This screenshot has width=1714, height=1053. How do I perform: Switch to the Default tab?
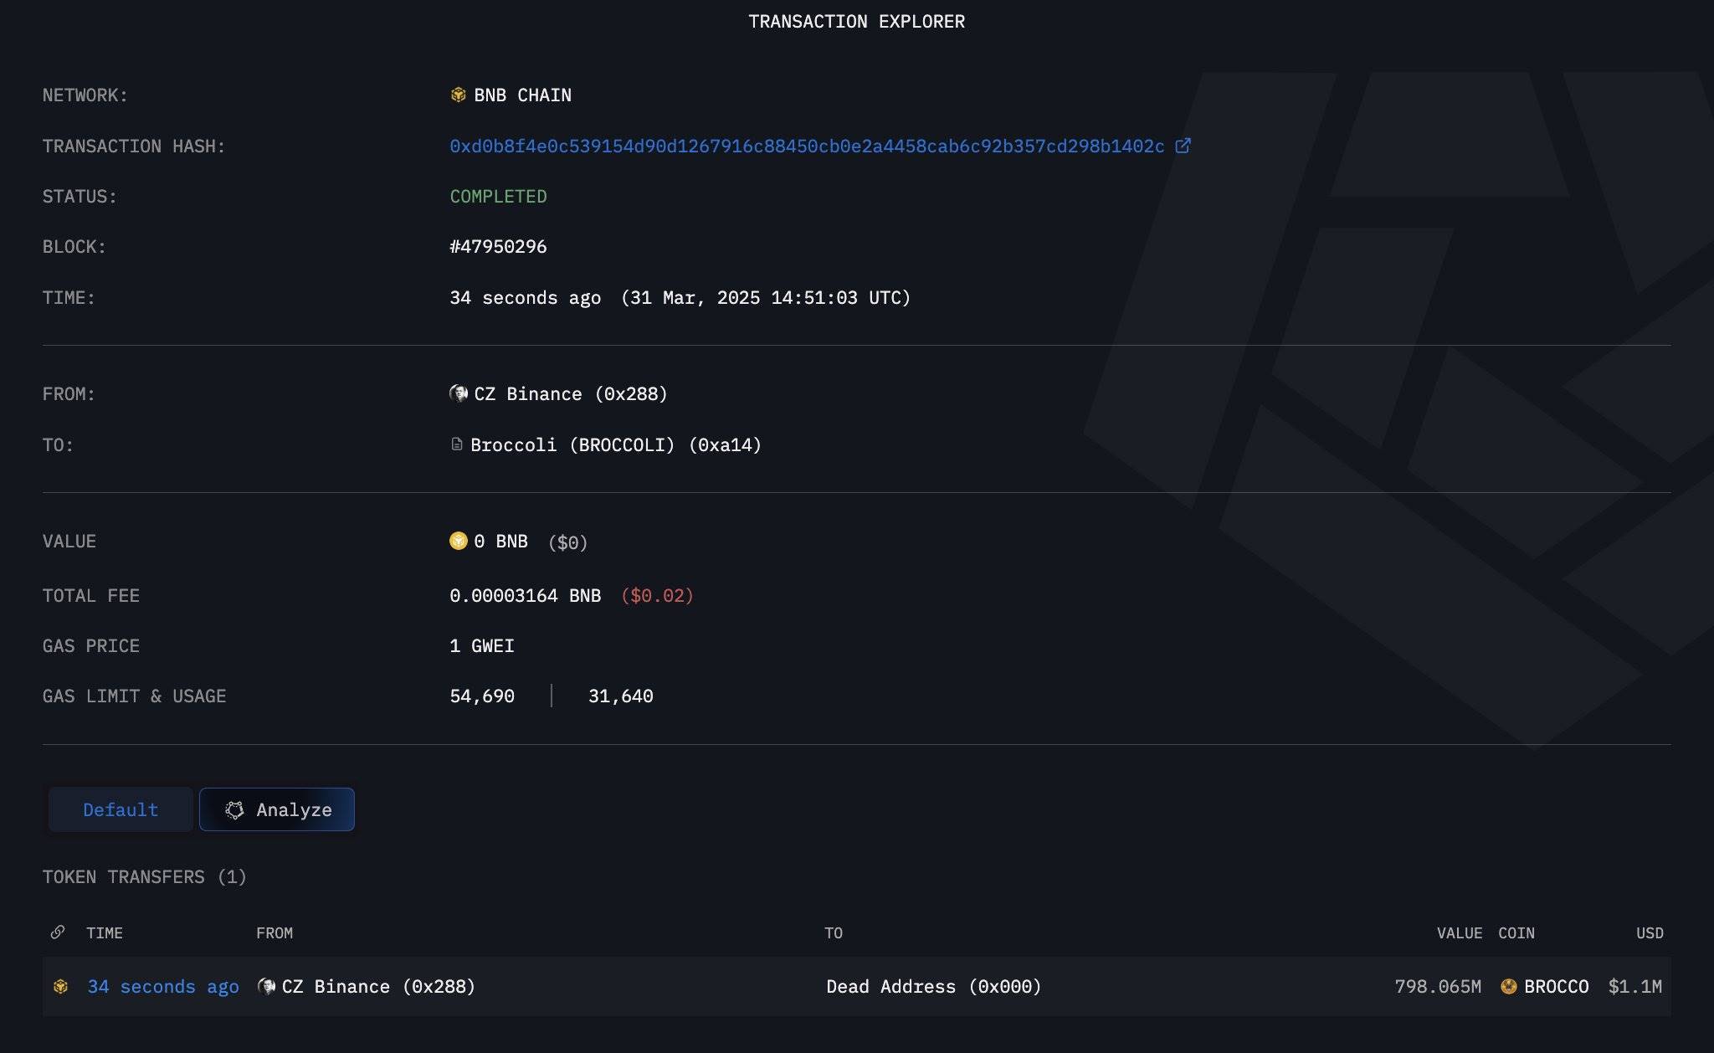[x=121, y=809]
